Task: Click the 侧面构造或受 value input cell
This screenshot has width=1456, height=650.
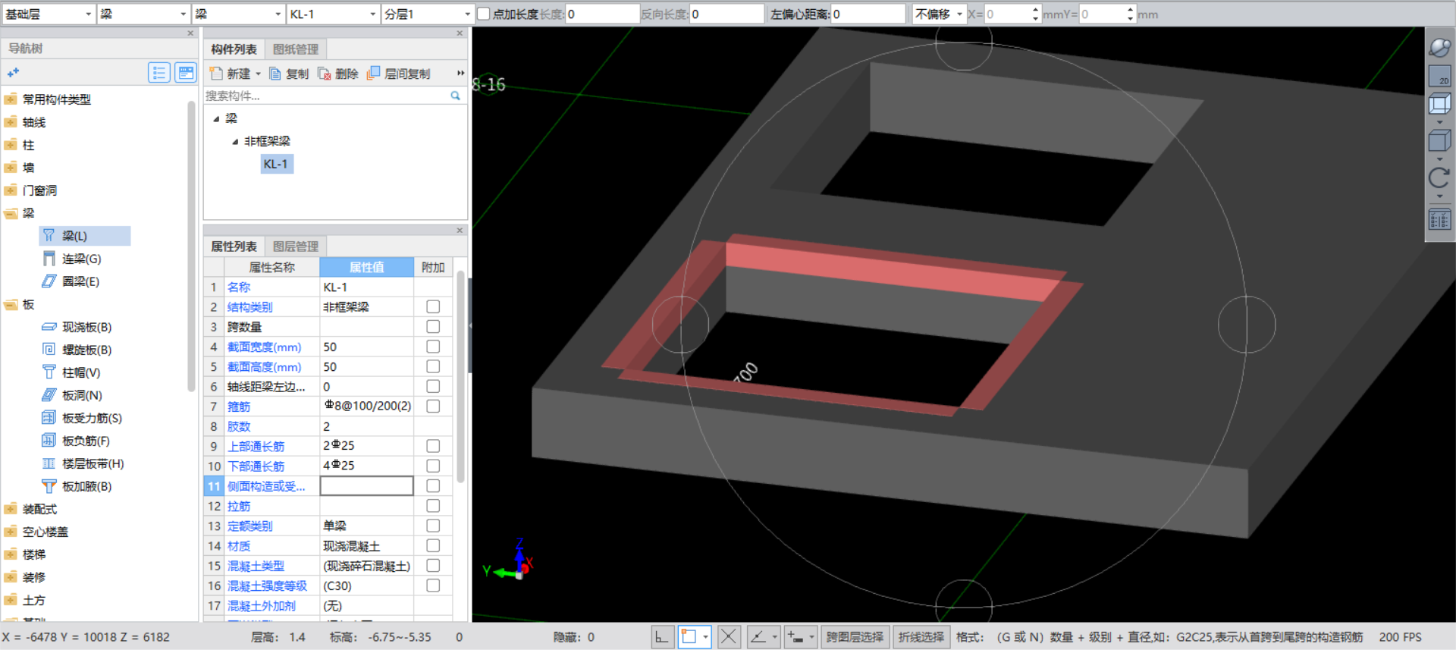Action: pos(367,485)
